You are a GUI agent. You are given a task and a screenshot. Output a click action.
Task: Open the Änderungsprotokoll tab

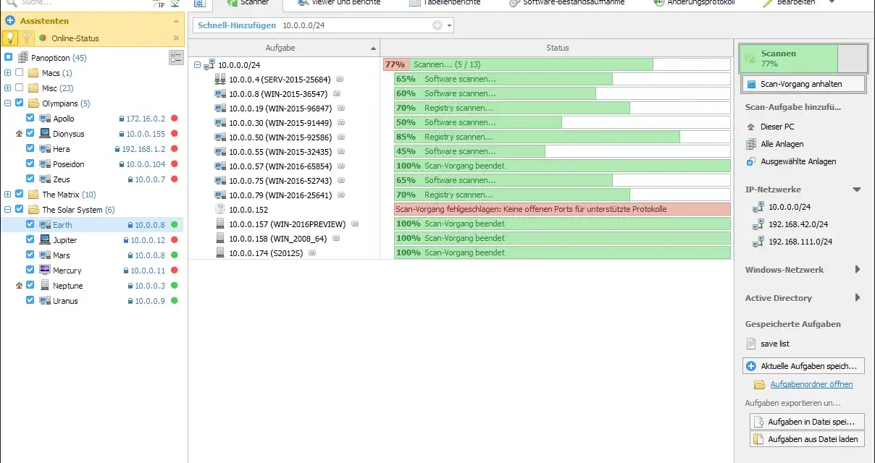point(695,4)
